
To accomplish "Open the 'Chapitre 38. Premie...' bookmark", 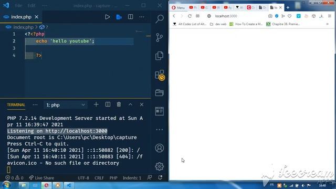I will click(283, 24).
